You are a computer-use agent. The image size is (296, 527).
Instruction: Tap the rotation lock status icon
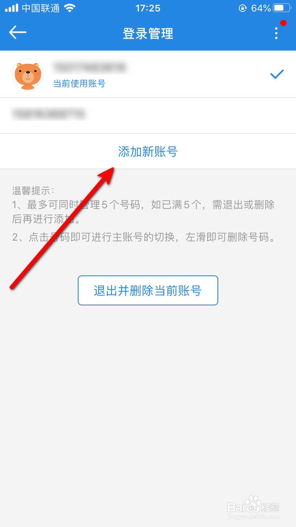point(243,8)
